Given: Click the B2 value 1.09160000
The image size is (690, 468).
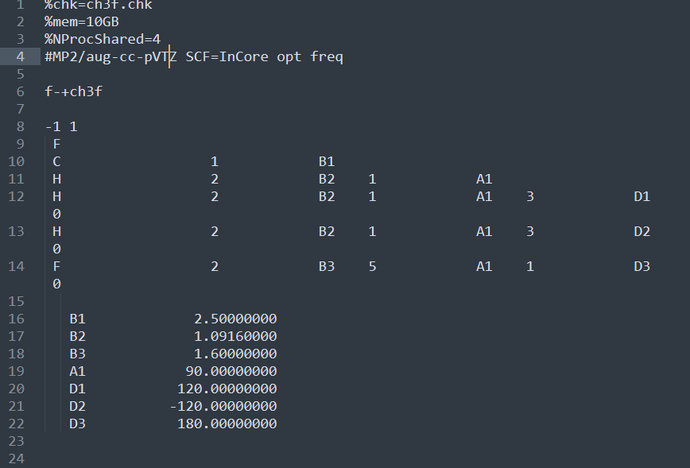Looking at the screenshot, I should pyautogui.click(x=235, y=336).
